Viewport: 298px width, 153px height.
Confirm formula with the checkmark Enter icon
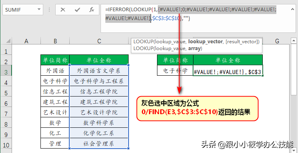[77, 10]
